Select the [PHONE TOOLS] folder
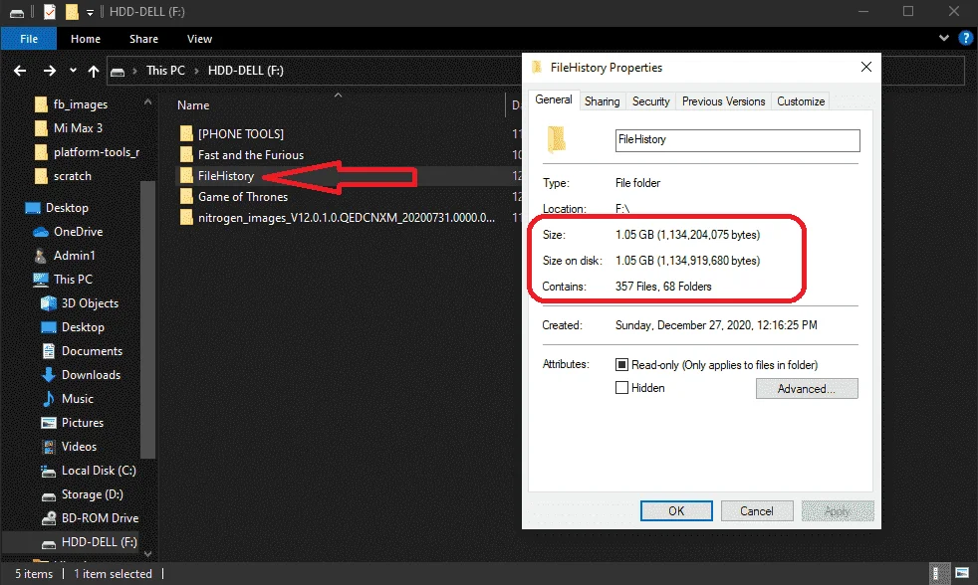This screenshot has width=978, height=585. click(241, 134)
